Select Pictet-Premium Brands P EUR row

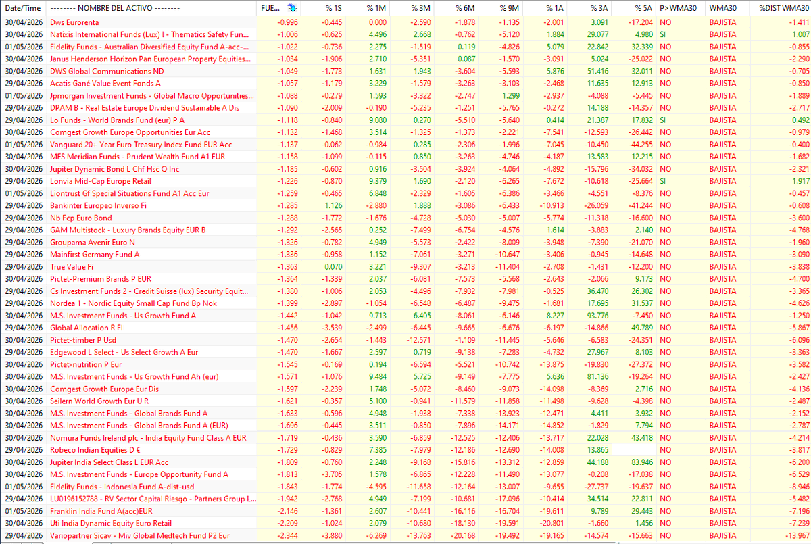coord(405,279)
